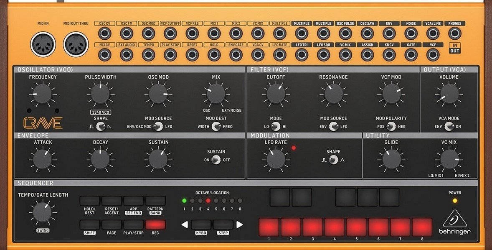492x250 pixels.
Task: Click the left arrow sequencer button
Action: coord(185,224)
